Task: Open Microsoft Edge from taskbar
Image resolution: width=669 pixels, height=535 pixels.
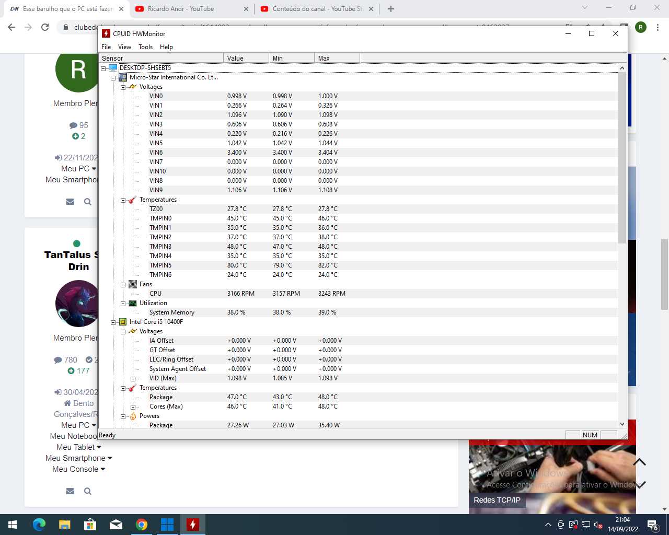Action: click(39, 525)
